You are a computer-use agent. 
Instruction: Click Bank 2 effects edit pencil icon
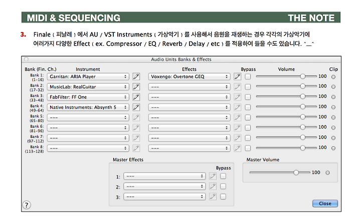[x=237, y=87]
